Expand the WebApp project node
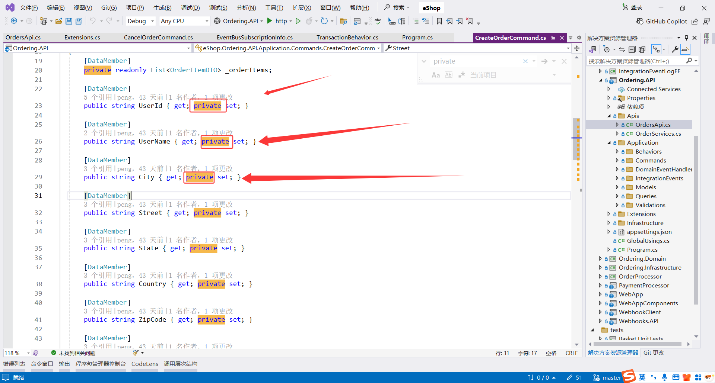 [600, 294]
